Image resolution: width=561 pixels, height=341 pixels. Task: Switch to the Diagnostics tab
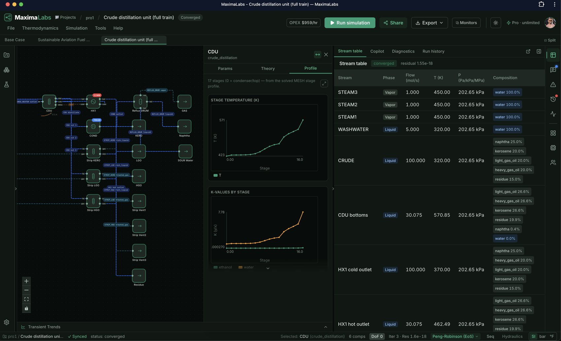(403, 51)
